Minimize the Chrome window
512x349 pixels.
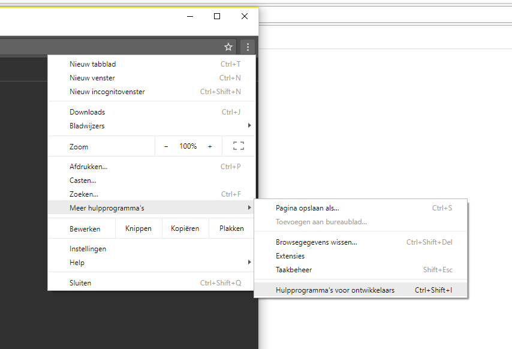(190, 16)
